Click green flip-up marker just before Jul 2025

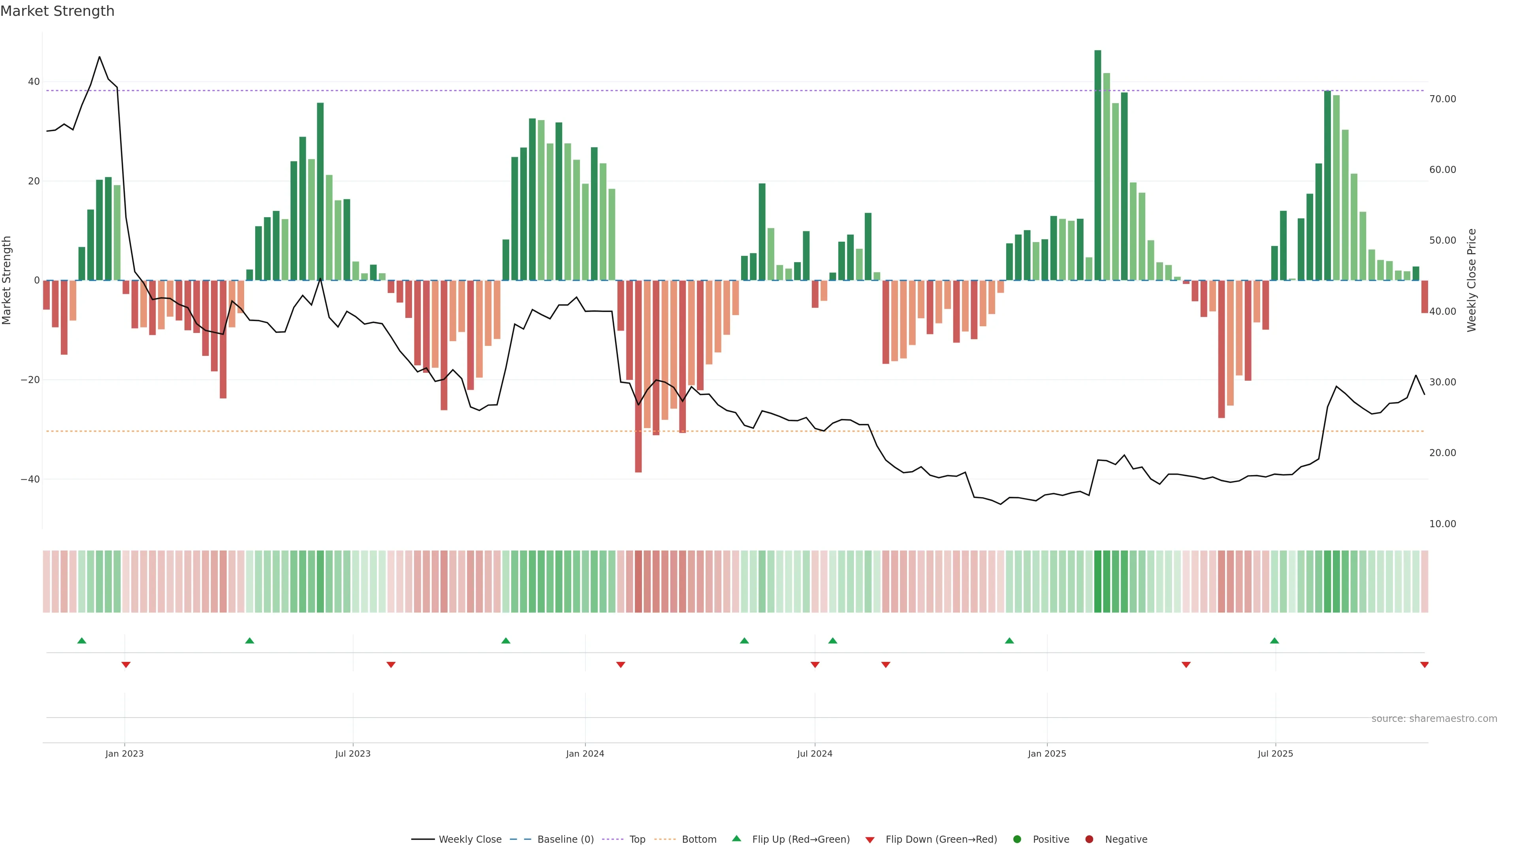[x=1274, y=641]
